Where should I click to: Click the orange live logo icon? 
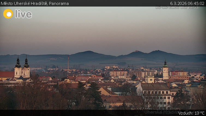pyautogui.click(x=8, y=14)
